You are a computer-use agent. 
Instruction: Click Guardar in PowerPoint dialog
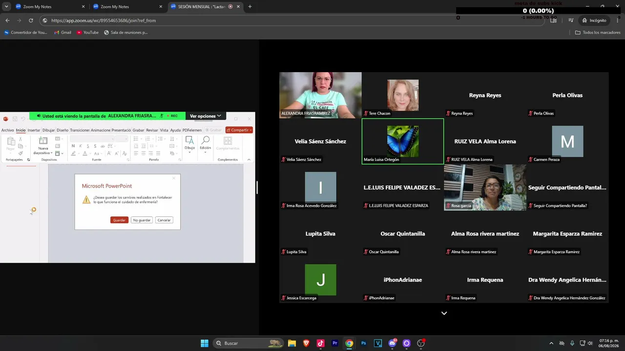pyautogui.click(x=120, y=220)
